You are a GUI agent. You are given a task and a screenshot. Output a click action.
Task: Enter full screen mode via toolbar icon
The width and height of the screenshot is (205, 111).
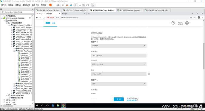84,5
